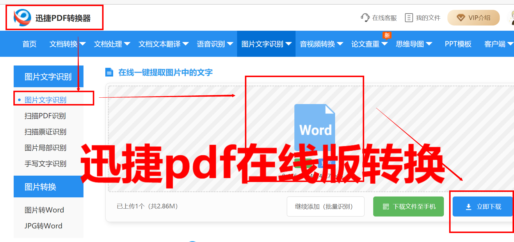Expand the 语音识别 dropdown arrow
The width and height of the screenshot is (514, 242).
230,44
